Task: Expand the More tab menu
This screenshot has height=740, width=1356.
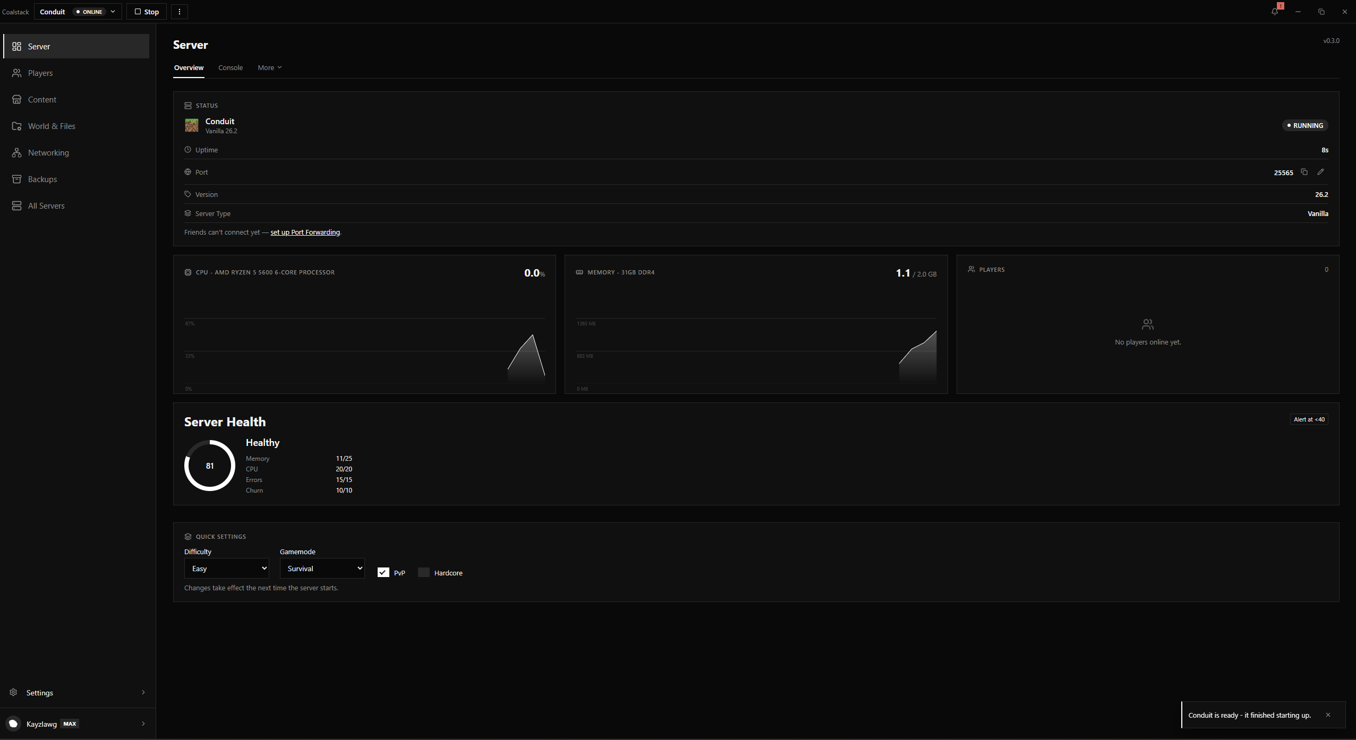Action: [270, 67]
